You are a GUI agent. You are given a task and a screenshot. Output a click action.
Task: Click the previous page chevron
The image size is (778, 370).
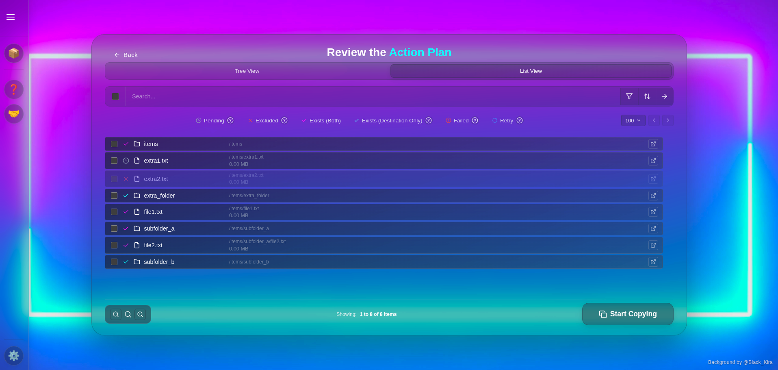[x=654, y=120]
